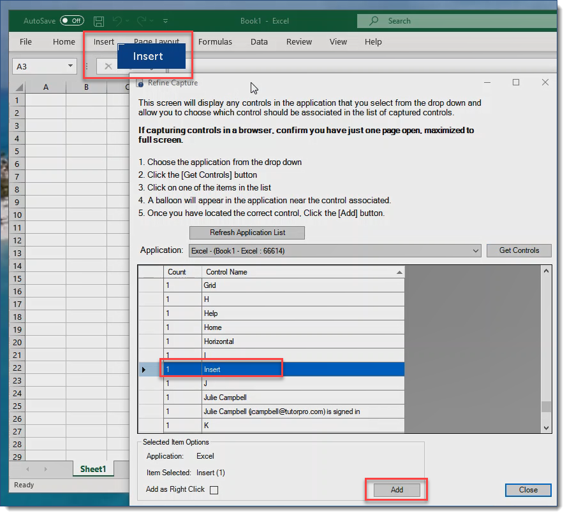Click the list scrollbar down arrow
567x516 pixels.
(x=546, y=428)
